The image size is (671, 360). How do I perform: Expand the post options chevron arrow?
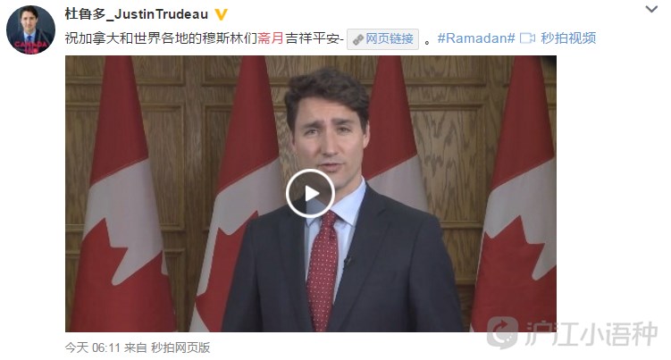(651, 9)
